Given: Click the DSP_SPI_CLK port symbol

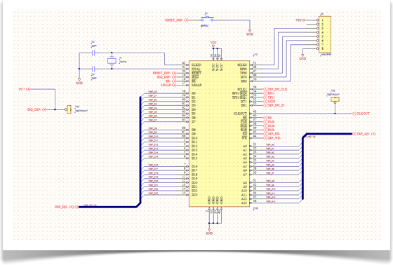Looking at the screenshot, I should pos(274,89).
